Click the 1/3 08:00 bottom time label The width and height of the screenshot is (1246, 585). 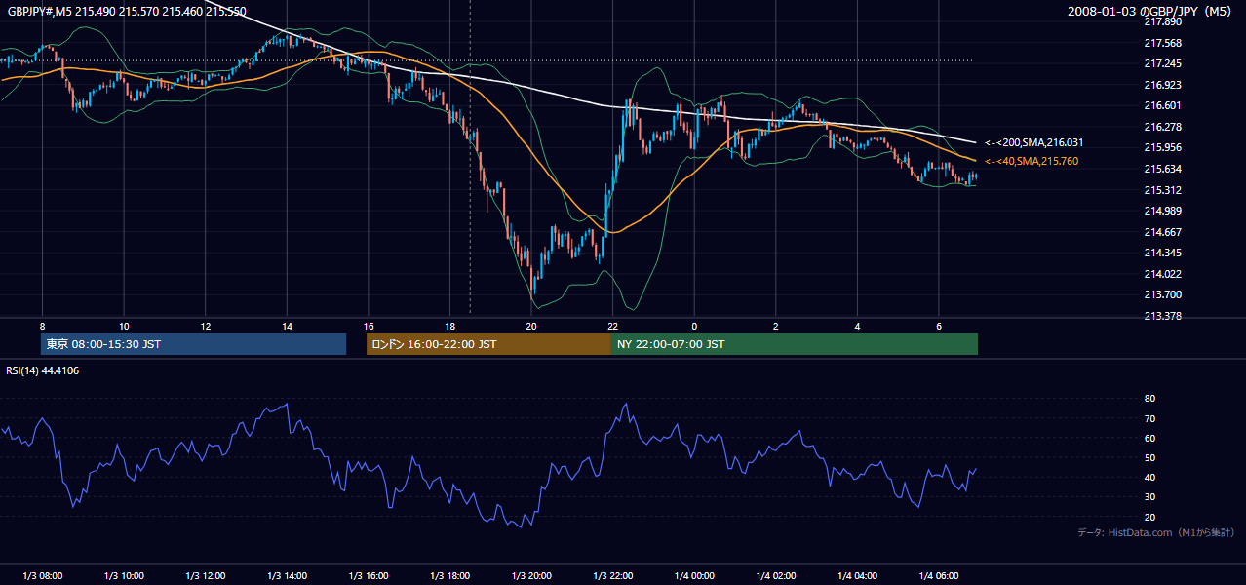(x=42, y=575)
